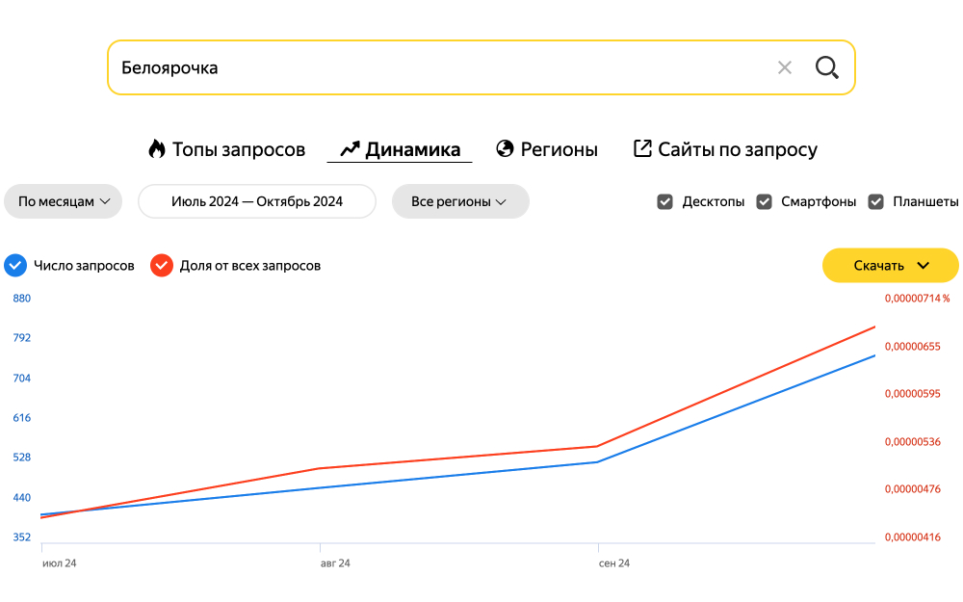This screenshot has width=963, height=602.
Task: Uncheck the Десктопы checkbox
Action: [664, 201]
